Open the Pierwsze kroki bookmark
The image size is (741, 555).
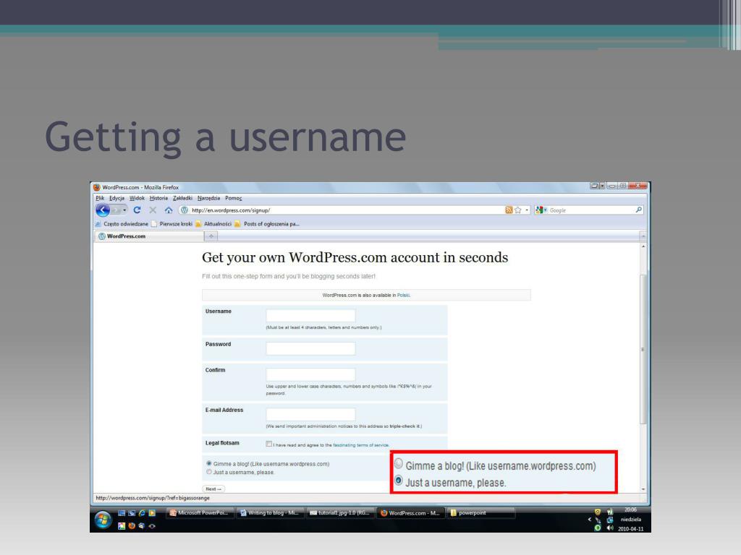tap(172, 224)
